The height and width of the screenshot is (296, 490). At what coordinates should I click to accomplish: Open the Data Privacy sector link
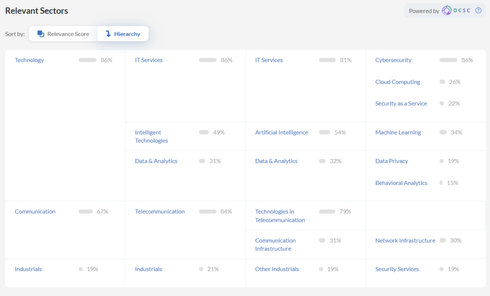point(391,161)
